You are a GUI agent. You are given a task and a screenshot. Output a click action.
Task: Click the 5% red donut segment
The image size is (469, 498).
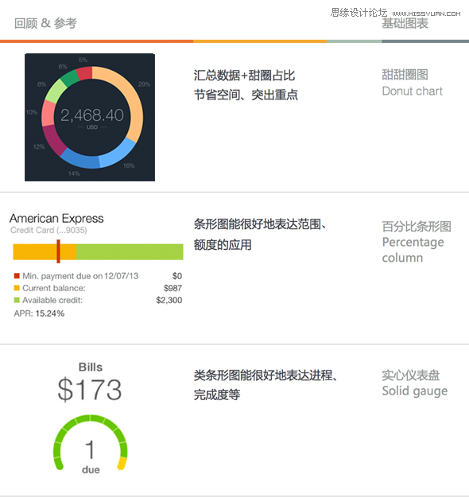point(84,72)
